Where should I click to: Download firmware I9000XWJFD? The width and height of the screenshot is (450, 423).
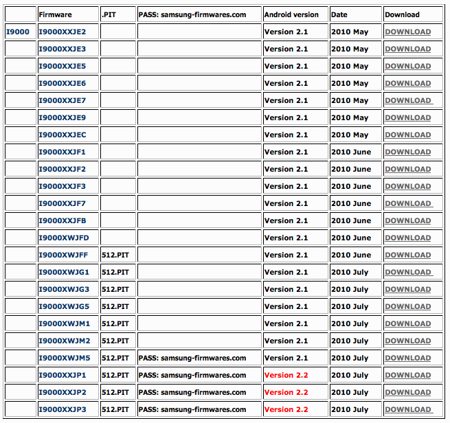[407, 238]
